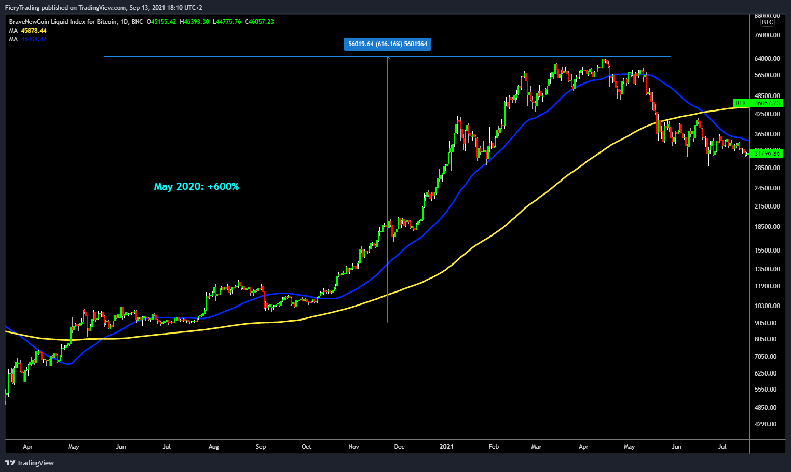Click the 5550.00 price axis label

(x=766, y=390)
